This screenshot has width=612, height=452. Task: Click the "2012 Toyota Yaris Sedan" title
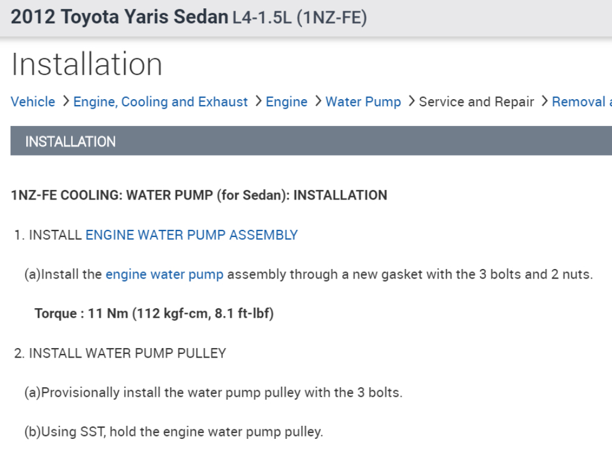pyautogui.click(x=119, y=17)
